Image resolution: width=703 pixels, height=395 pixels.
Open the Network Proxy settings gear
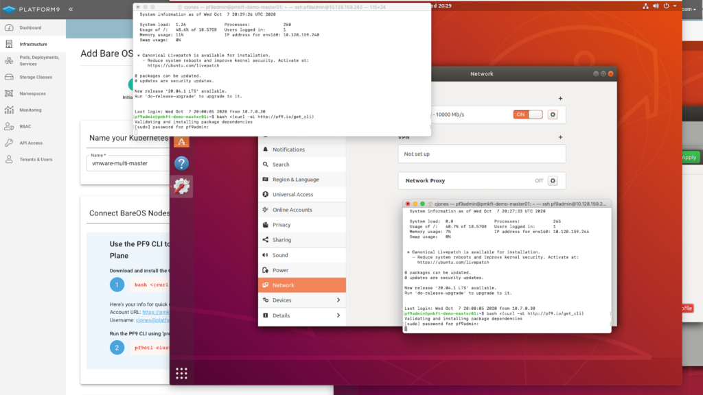[x=553, y=180]
